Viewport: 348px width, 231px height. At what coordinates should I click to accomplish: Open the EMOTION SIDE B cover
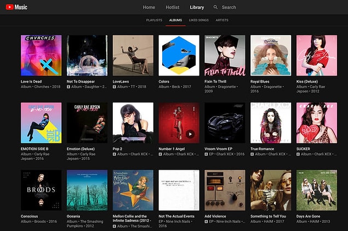pos(41,123)
